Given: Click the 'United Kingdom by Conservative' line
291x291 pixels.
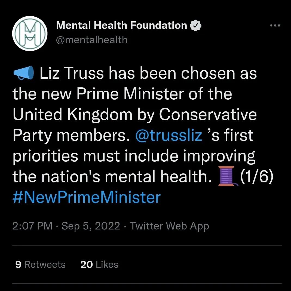Looking at the screenshot, I should [x=135, y=115].
